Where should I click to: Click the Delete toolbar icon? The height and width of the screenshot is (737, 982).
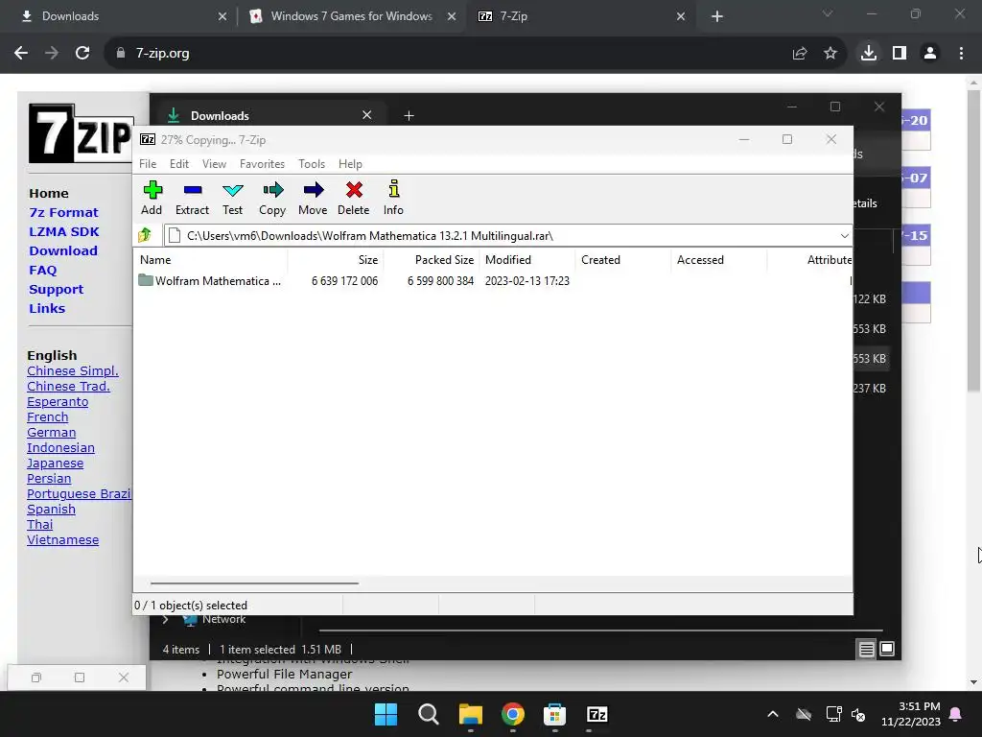(354, 198)
